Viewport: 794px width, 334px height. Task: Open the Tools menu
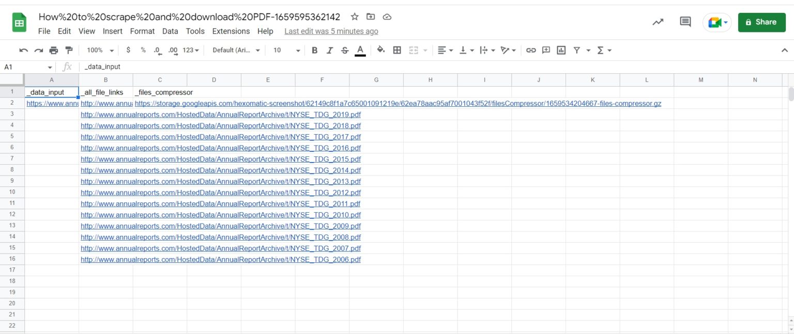pos(195,31)
